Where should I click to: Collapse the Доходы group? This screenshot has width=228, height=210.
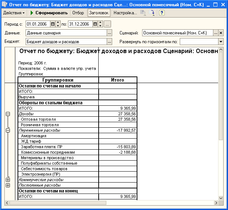[8, 114]
